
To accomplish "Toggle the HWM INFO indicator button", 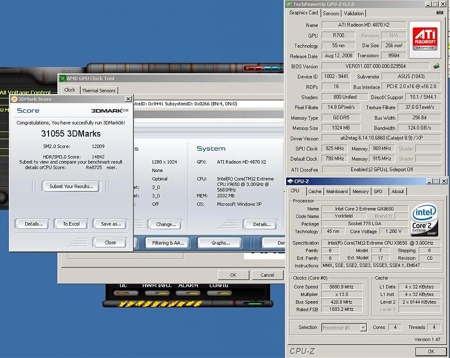I will coord(157,293).
